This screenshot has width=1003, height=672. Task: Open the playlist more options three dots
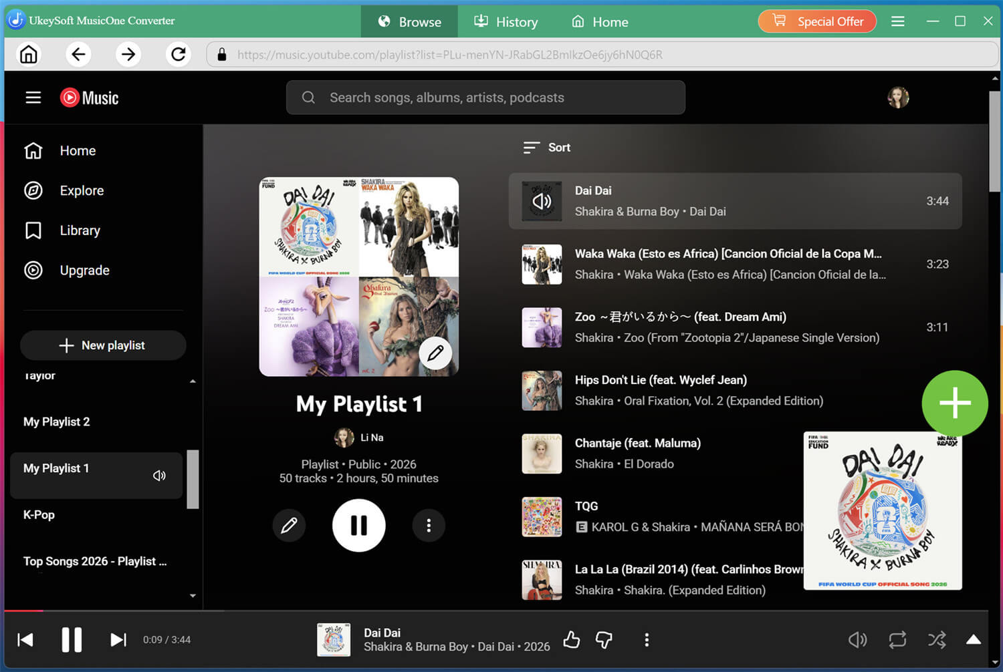pos(429,526)
